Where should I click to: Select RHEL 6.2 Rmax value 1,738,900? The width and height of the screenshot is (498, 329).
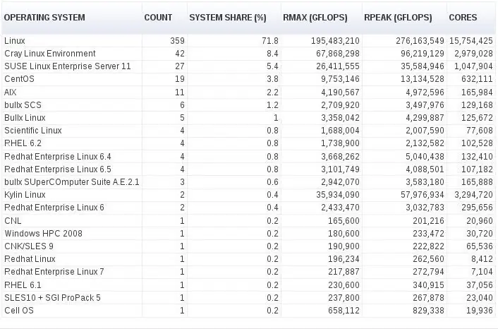(x=340, y=143)
